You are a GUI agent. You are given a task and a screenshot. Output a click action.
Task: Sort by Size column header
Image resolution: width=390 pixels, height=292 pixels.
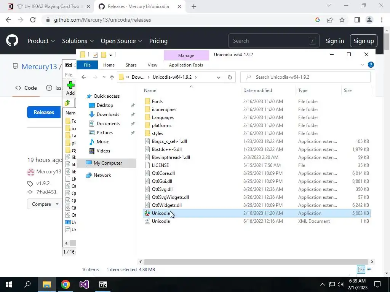(356, 90)
